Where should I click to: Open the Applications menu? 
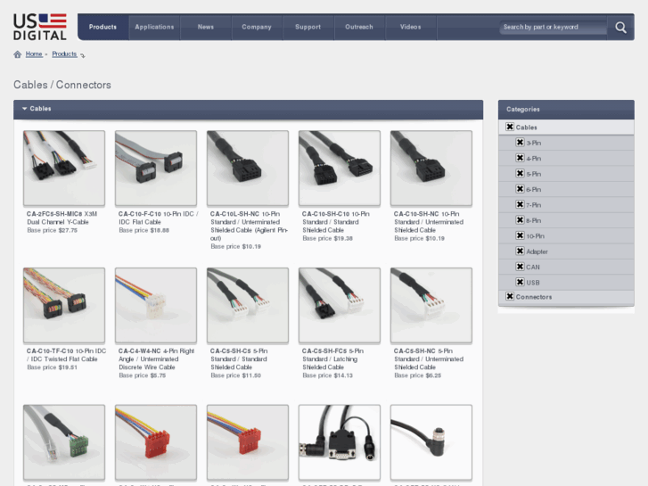[154, 27]
